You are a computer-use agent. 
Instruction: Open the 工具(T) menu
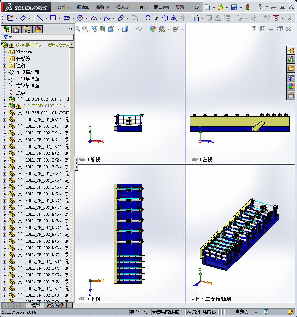click(x=141, y=7)
